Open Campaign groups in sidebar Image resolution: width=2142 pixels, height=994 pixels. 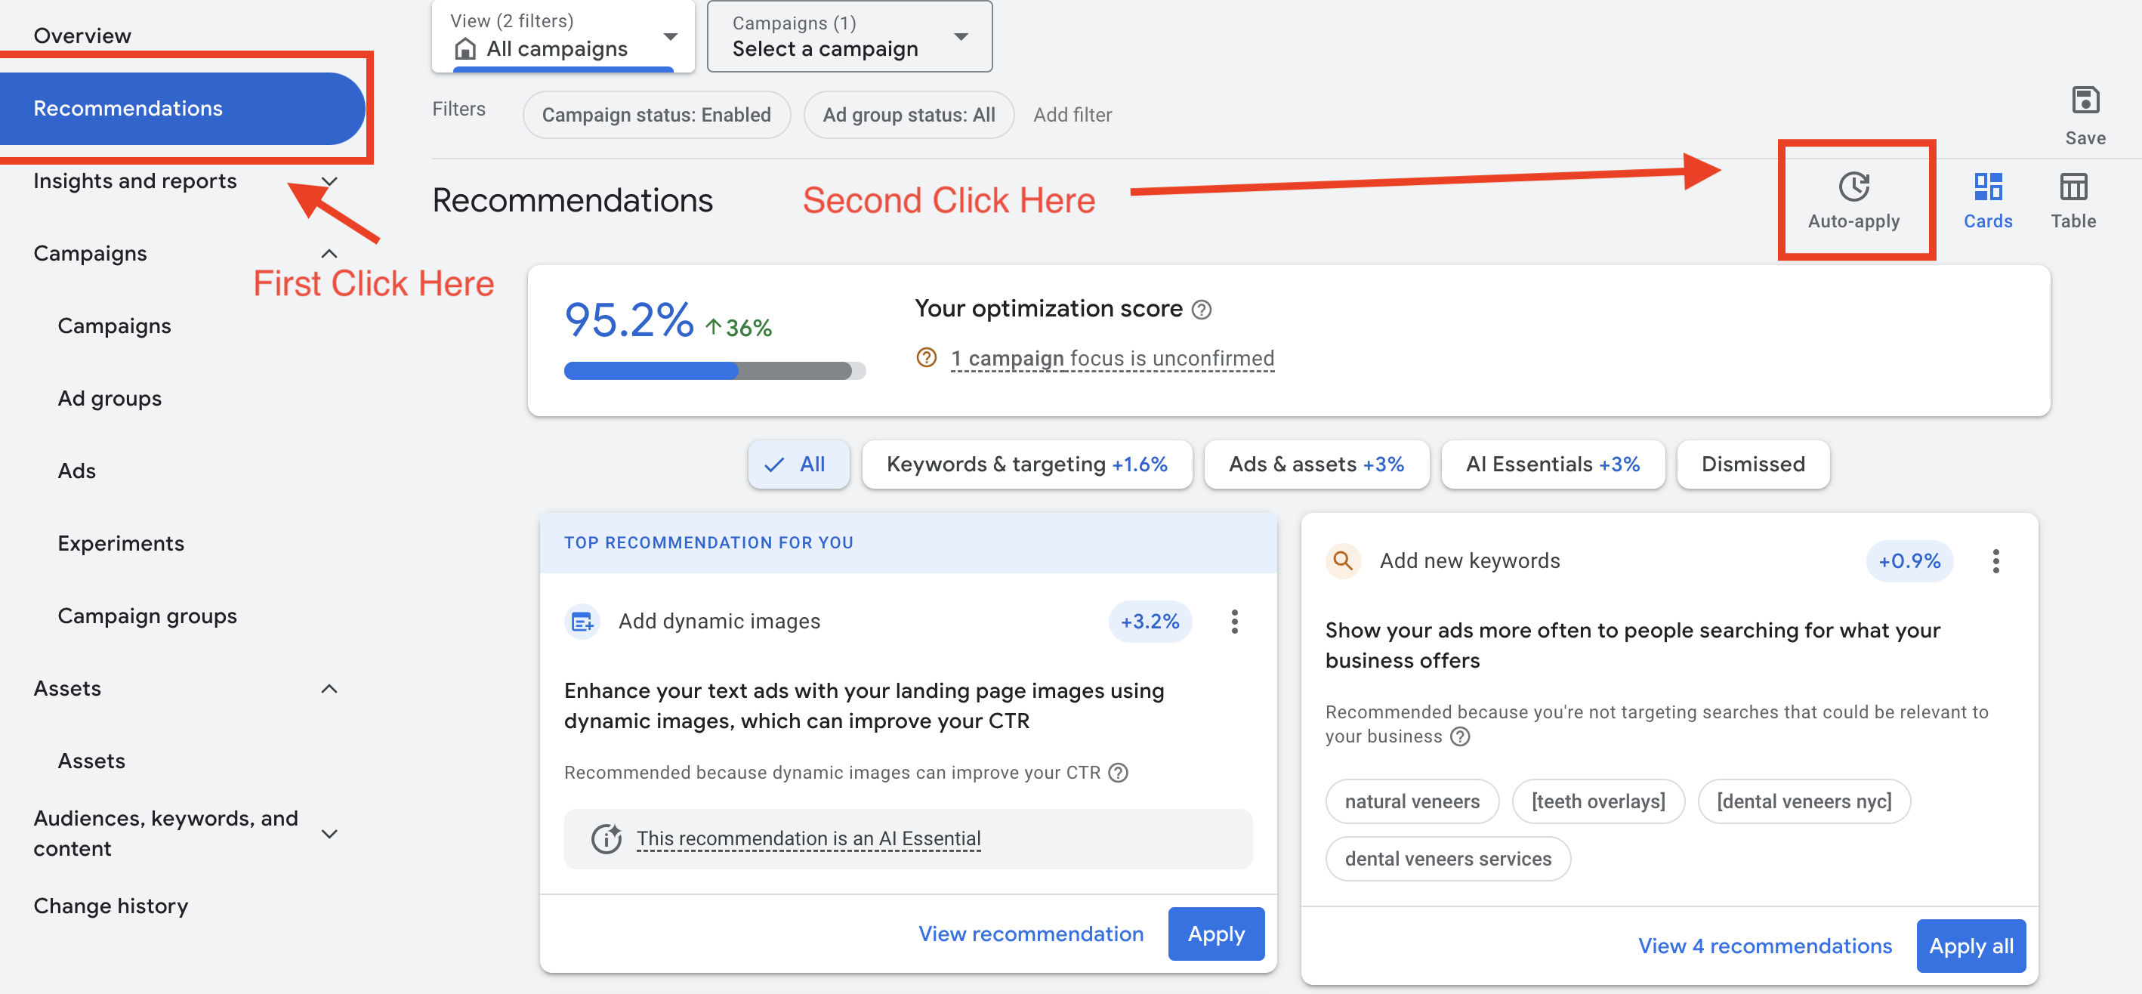(x=147, y=616)
